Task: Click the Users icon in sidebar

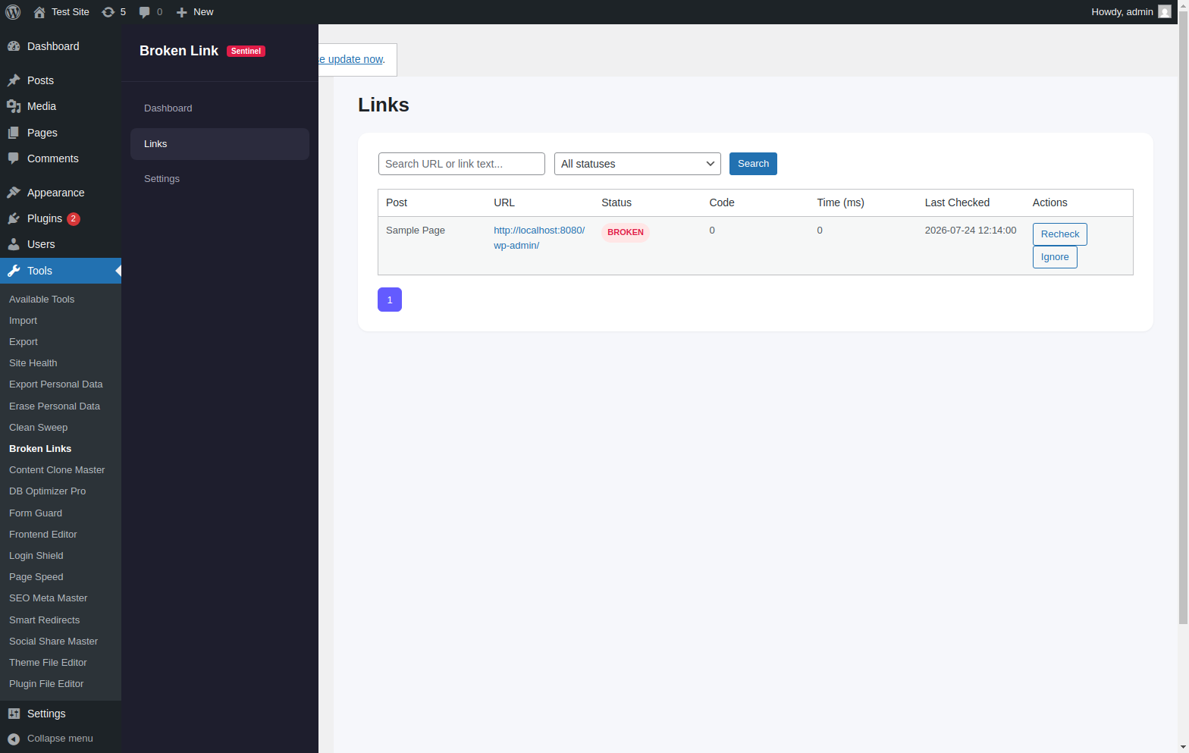Action: tap(14, 244)
